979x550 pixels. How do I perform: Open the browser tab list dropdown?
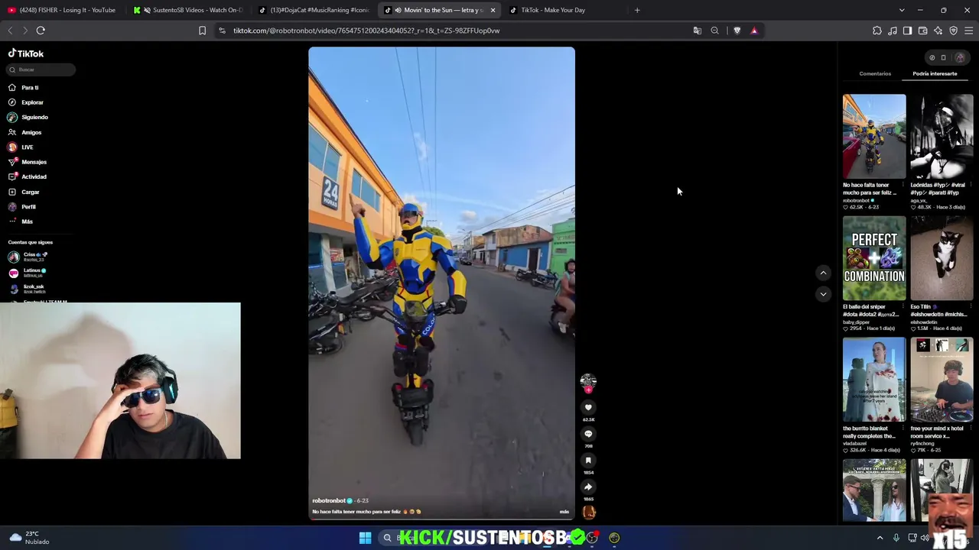902,10
